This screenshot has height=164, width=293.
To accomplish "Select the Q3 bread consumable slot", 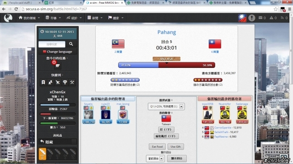I will [x=58, y=154].
